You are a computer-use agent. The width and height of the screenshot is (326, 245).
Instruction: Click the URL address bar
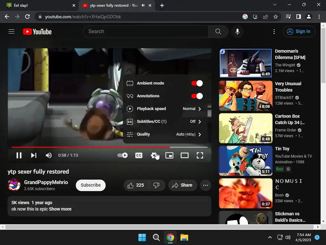137,17
